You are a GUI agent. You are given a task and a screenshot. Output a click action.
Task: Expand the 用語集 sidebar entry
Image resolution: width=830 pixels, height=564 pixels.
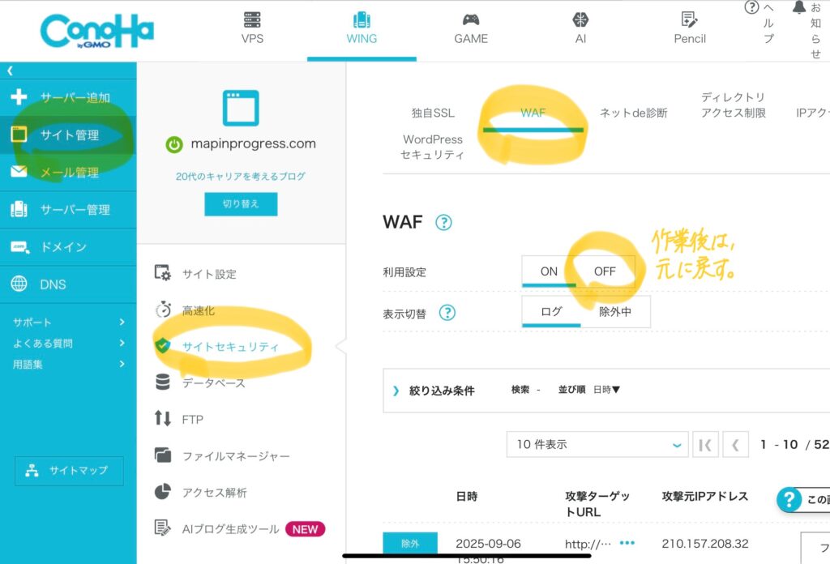[68, 364]
